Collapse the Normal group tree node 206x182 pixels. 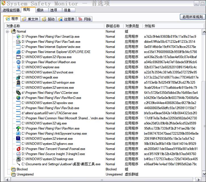7,31
